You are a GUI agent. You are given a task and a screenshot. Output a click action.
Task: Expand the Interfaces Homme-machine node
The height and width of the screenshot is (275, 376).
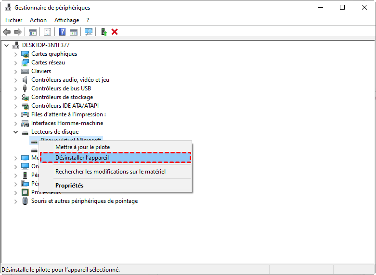15,124
